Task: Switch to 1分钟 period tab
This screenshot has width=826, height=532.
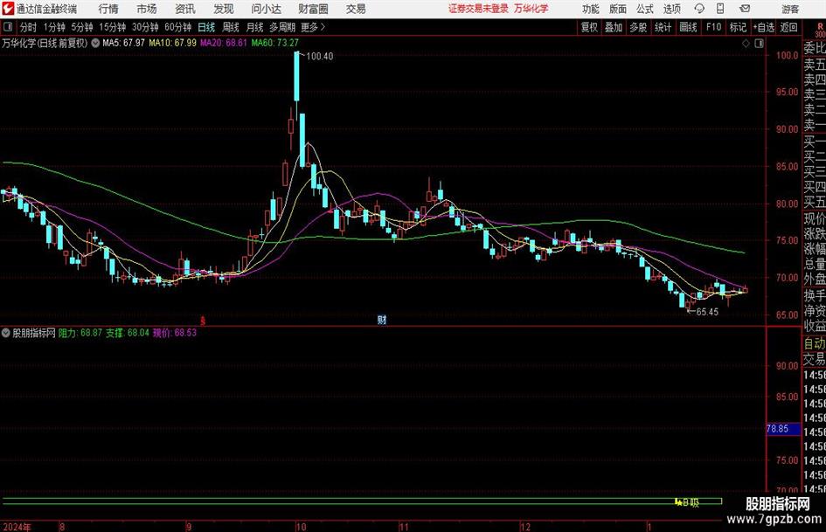Action: pyautogui.click(x=54, y=27)
